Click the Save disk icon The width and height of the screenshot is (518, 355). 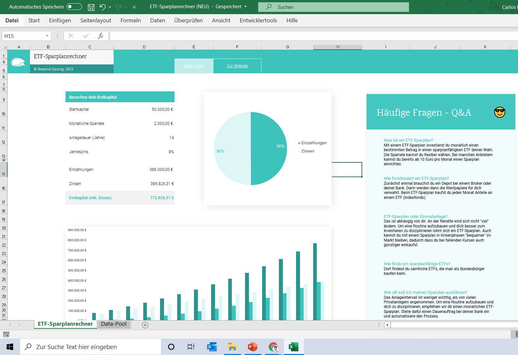[x=91, y=7]
